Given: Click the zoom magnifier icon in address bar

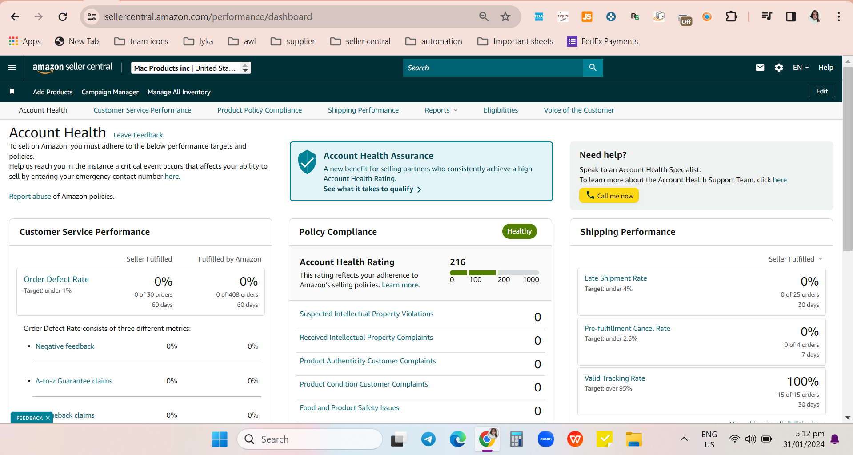Looking at the screenshot, I should [484, 17].
